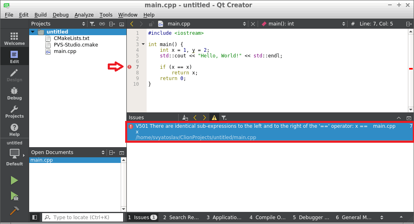Open the Issues output tab

[x=143, y=218]
